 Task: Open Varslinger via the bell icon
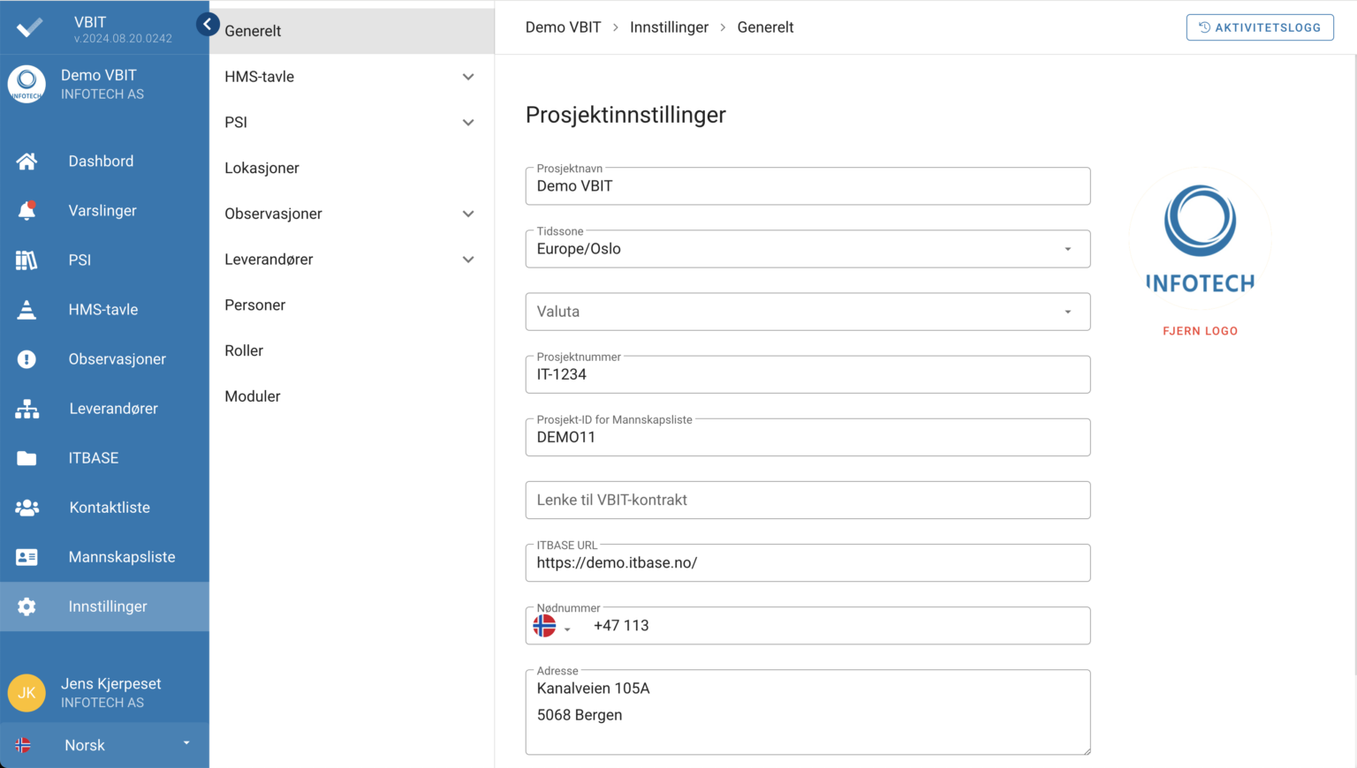(x=27, y=211)
